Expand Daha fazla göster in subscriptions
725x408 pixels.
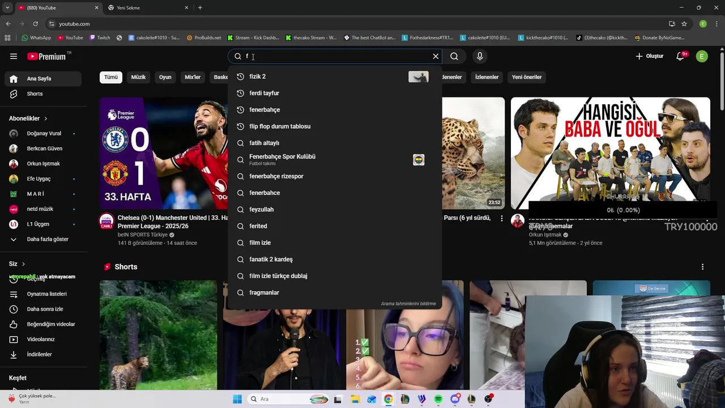43,239
